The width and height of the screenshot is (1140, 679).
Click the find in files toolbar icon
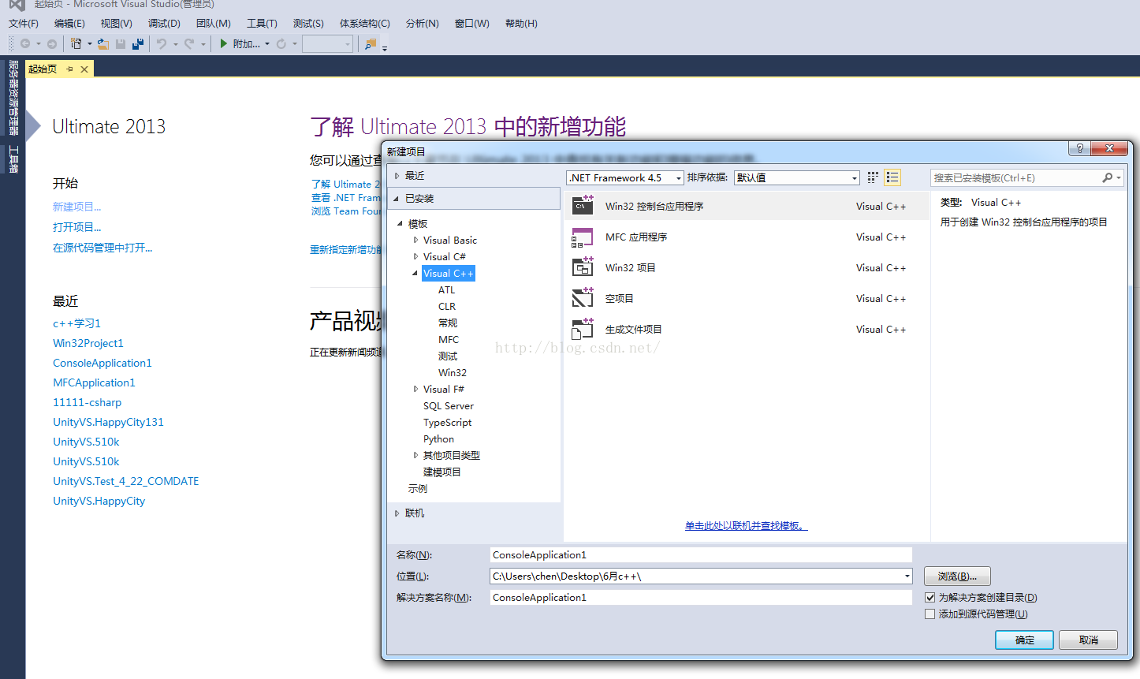pyautogui.click(x=371, y=44)
